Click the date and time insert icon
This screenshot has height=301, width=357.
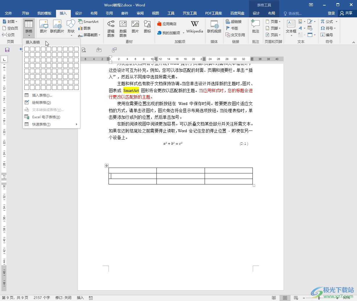coord(310,28)
